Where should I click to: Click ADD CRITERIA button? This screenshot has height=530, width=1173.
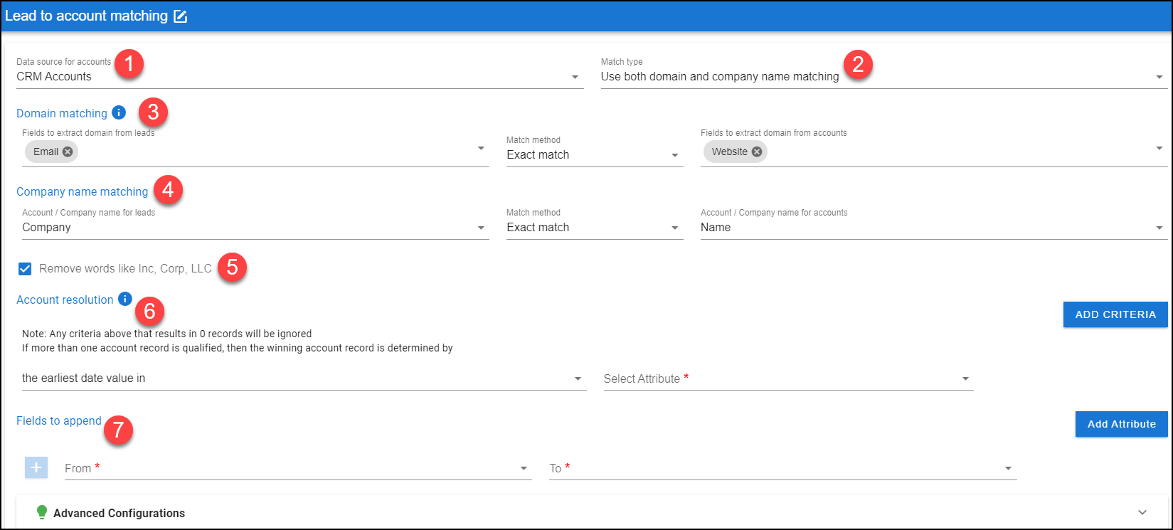click(1115, 314)
